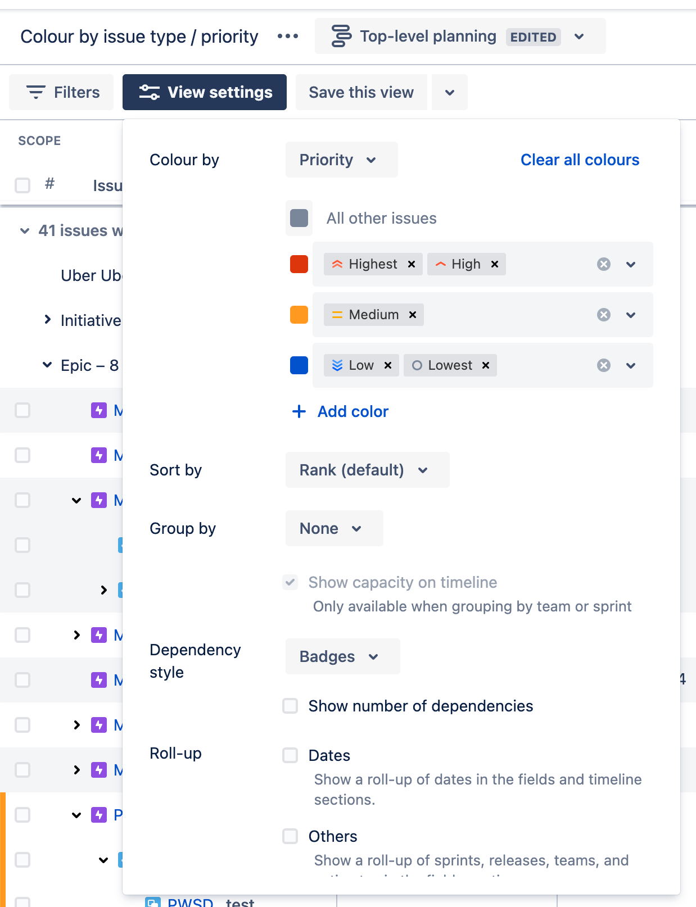696x907 pixels.
Task: Open the Dependency style Badges dropdown
Action: (x=343, y=656)
